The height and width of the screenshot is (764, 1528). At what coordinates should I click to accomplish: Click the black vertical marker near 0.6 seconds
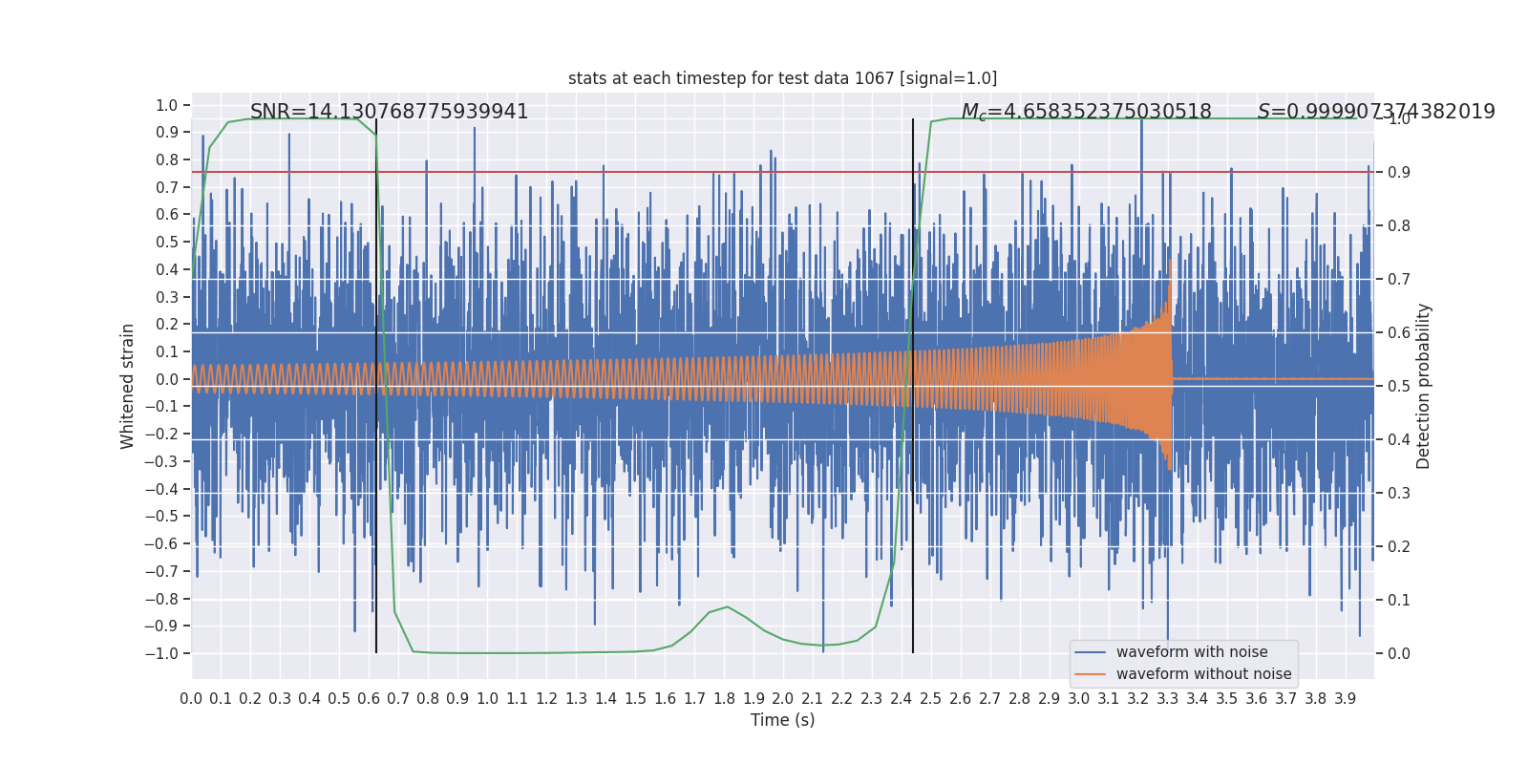[x=376, y=386]
